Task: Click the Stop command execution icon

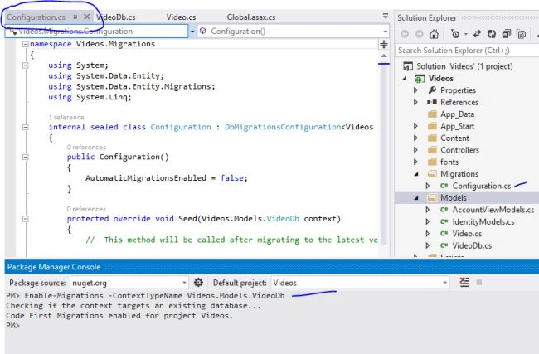Action: pyautogui.click(x=478, y=283)
